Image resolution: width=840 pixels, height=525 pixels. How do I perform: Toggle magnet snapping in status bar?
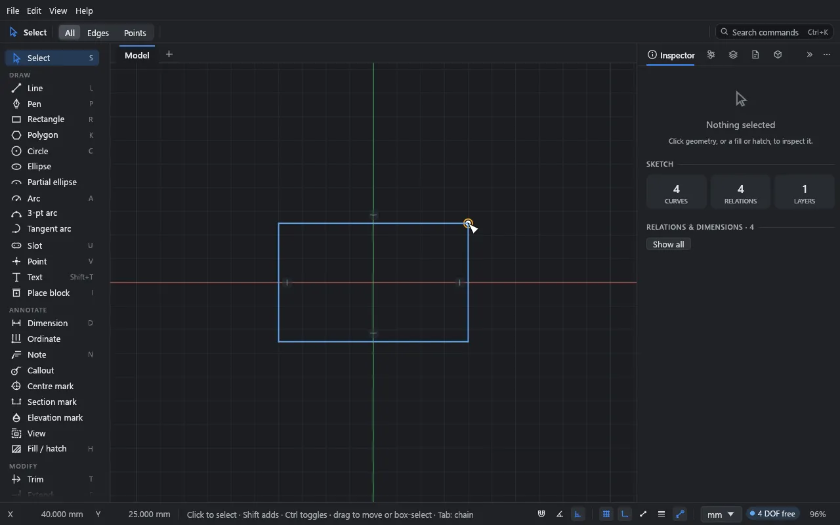coord(541,514)
